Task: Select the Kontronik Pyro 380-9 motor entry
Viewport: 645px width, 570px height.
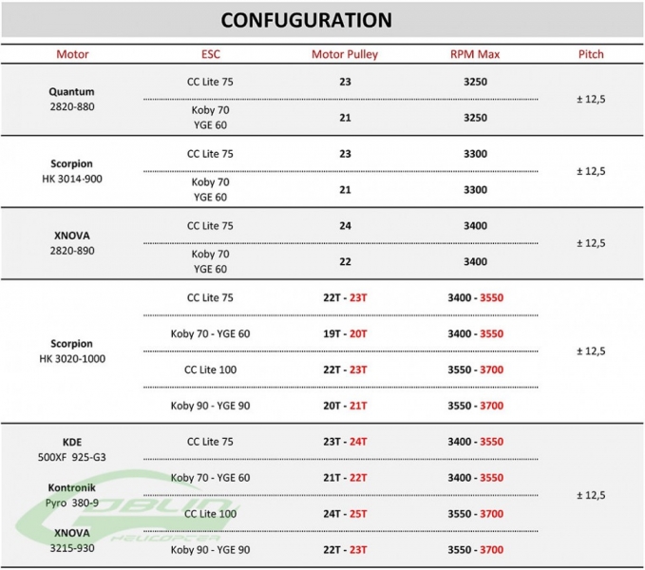Action: [72, 494]
